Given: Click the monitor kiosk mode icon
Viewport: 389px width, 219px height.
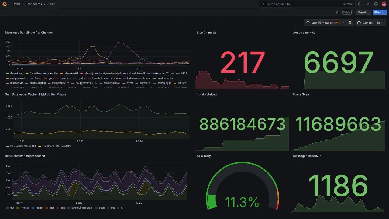Looking at the screenshot, I should [x=376, y=4].
